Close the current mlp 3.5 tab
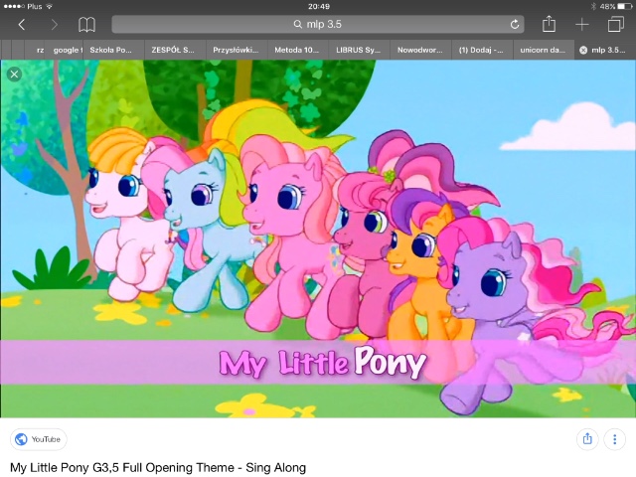This screenshot has height=477, width=636. click(583, 49)
